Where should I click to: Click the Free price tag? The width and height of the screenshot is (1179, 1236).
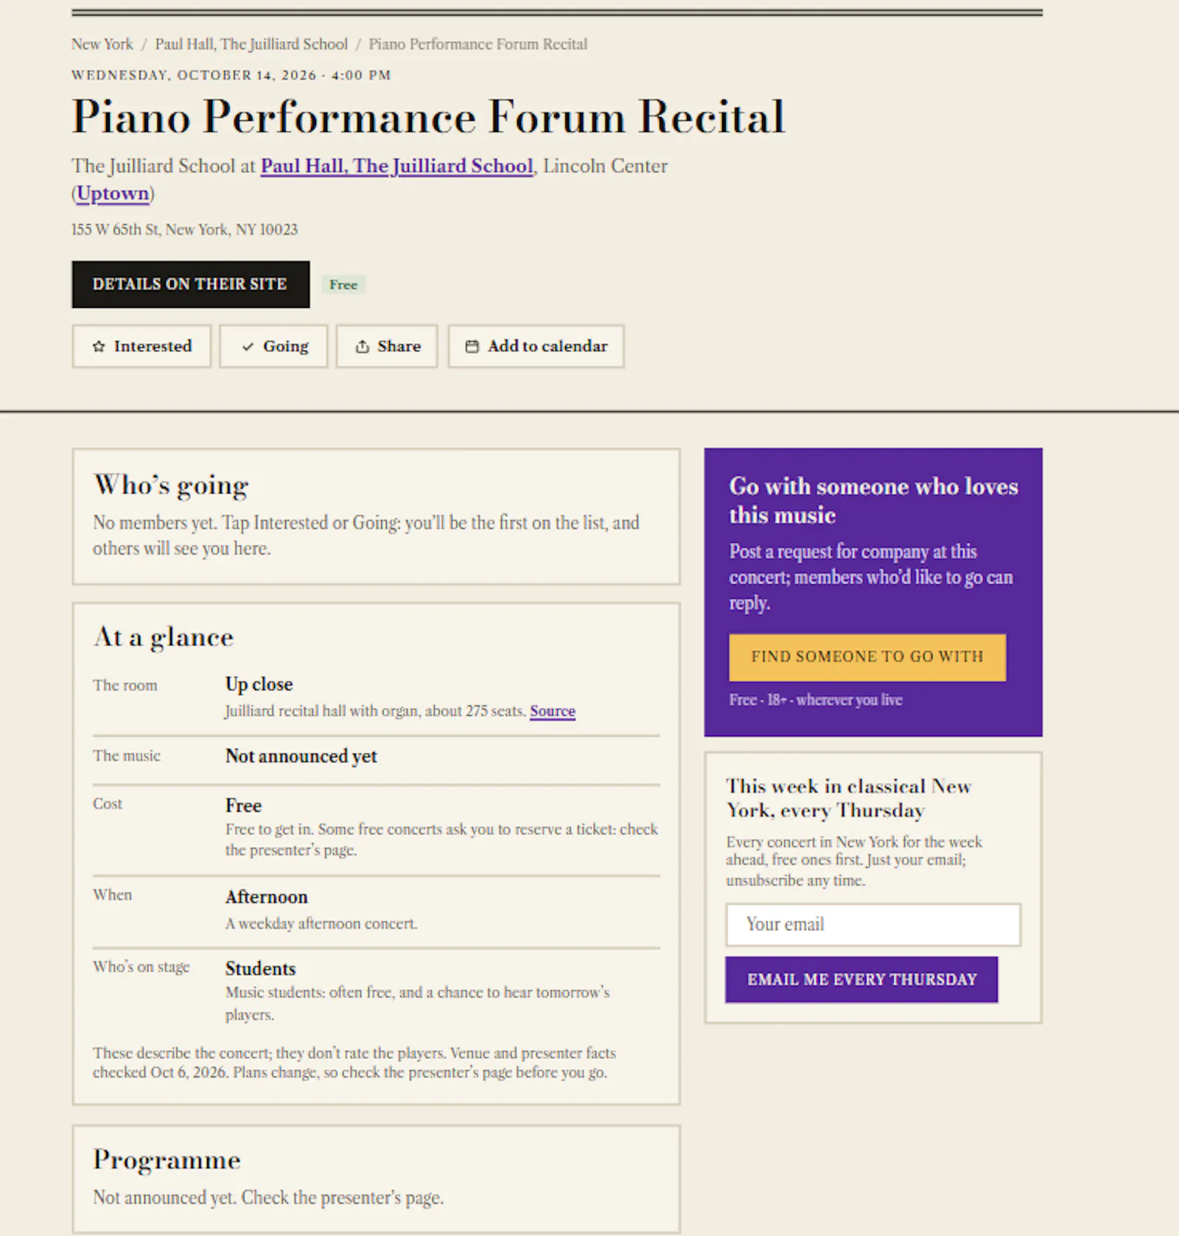[x=343, y=285]
